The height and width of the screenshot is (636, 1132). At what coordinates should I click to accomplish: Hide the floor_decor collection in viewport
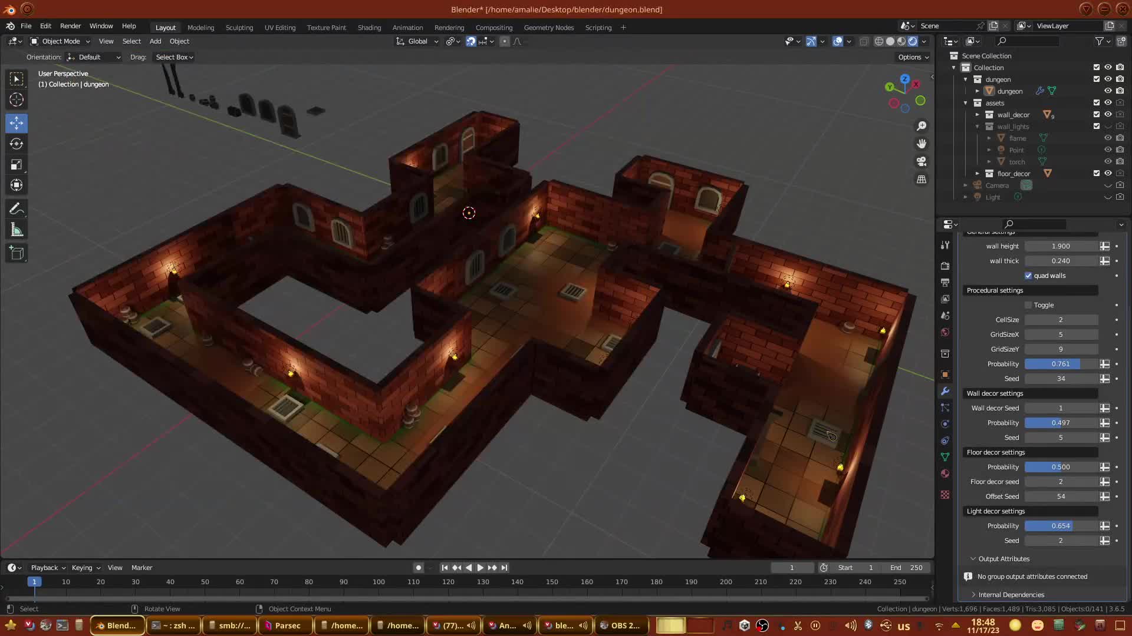pyautogui.click(x=1108, y=173)
